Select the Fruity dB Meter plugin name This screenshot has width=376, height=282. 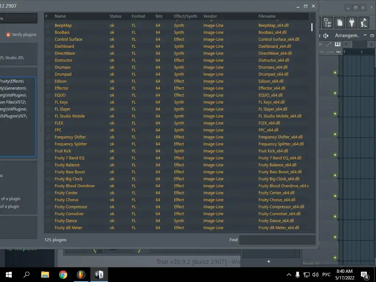tap(68, 228)
